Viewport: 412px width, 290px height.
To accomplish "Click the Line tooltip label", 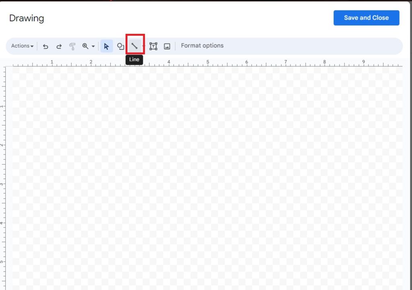I will (134, 60).
